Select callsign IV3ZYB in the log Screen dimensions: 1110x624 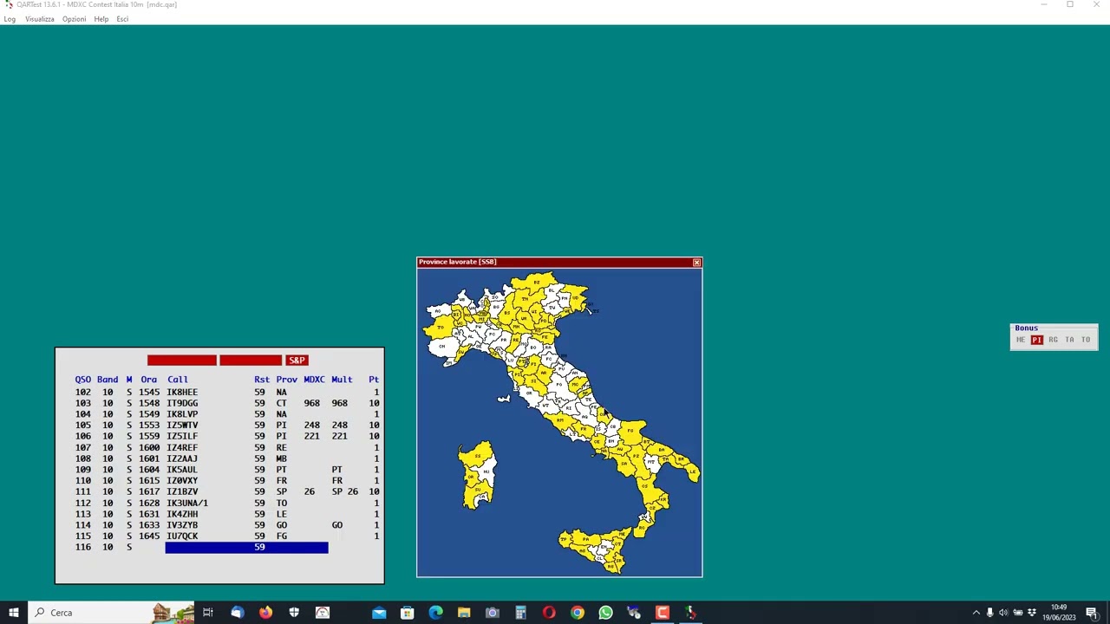tap(182, 525)
